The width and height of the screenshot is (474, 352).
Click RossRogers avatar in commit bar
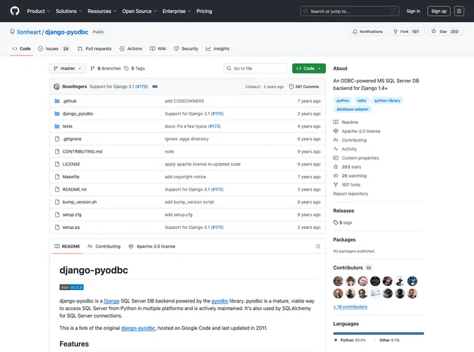(56, 87)
